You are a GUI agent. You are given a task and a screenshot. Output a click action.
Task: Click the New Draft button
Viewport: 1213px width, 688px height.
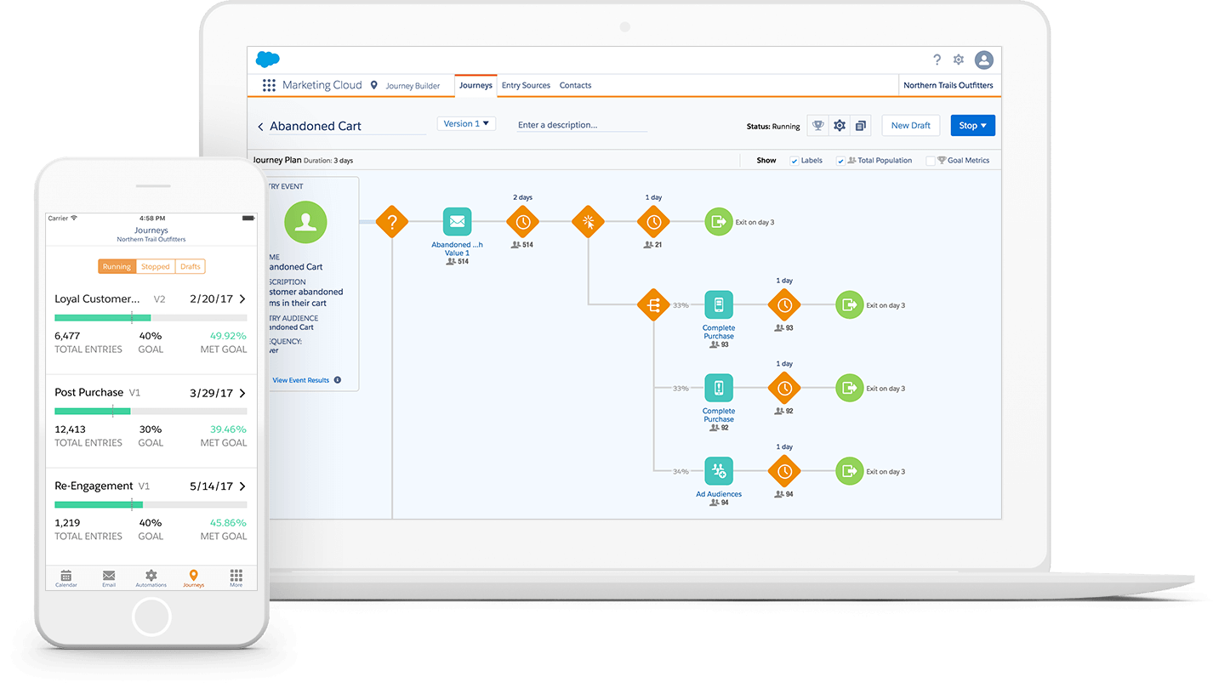(x=910, y=126)
